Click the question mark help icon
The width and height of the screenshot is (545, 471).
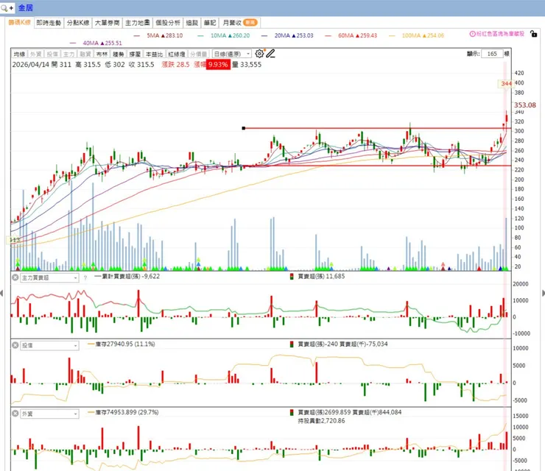pyautogui.click(x=85, y=278)
